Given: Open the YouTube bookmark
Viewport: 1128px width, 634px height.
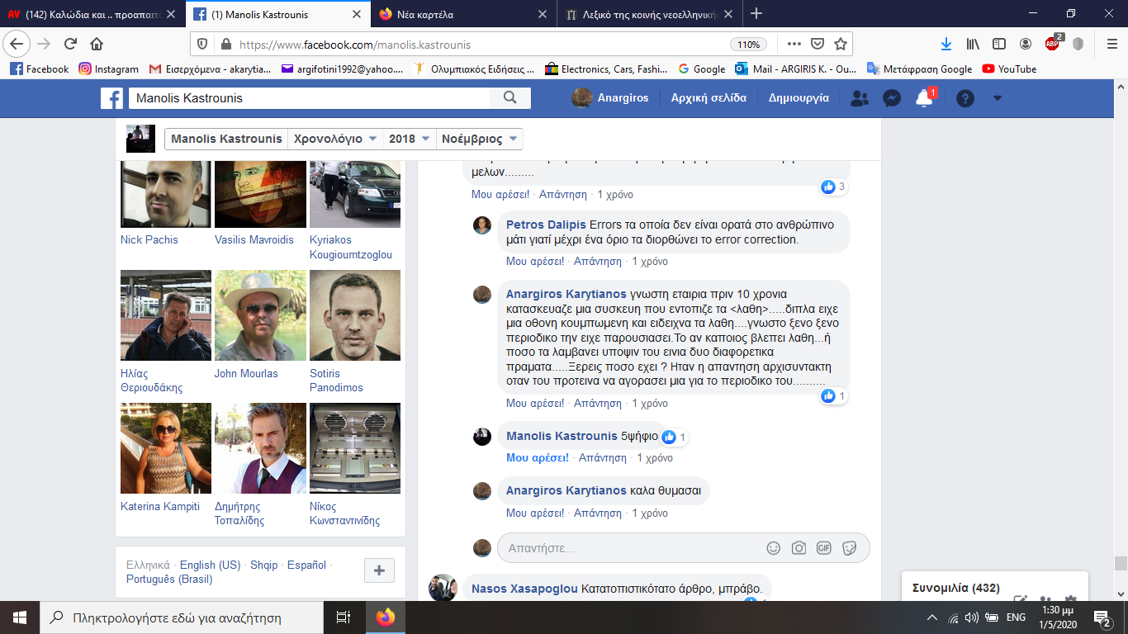Looking at the screenshot, I should [x=1009, y=69].
